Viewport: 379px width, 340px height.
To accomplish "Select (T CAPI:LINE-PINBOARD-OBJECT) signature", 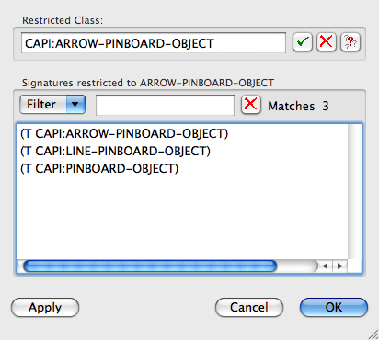I will (x=115, y=151).
